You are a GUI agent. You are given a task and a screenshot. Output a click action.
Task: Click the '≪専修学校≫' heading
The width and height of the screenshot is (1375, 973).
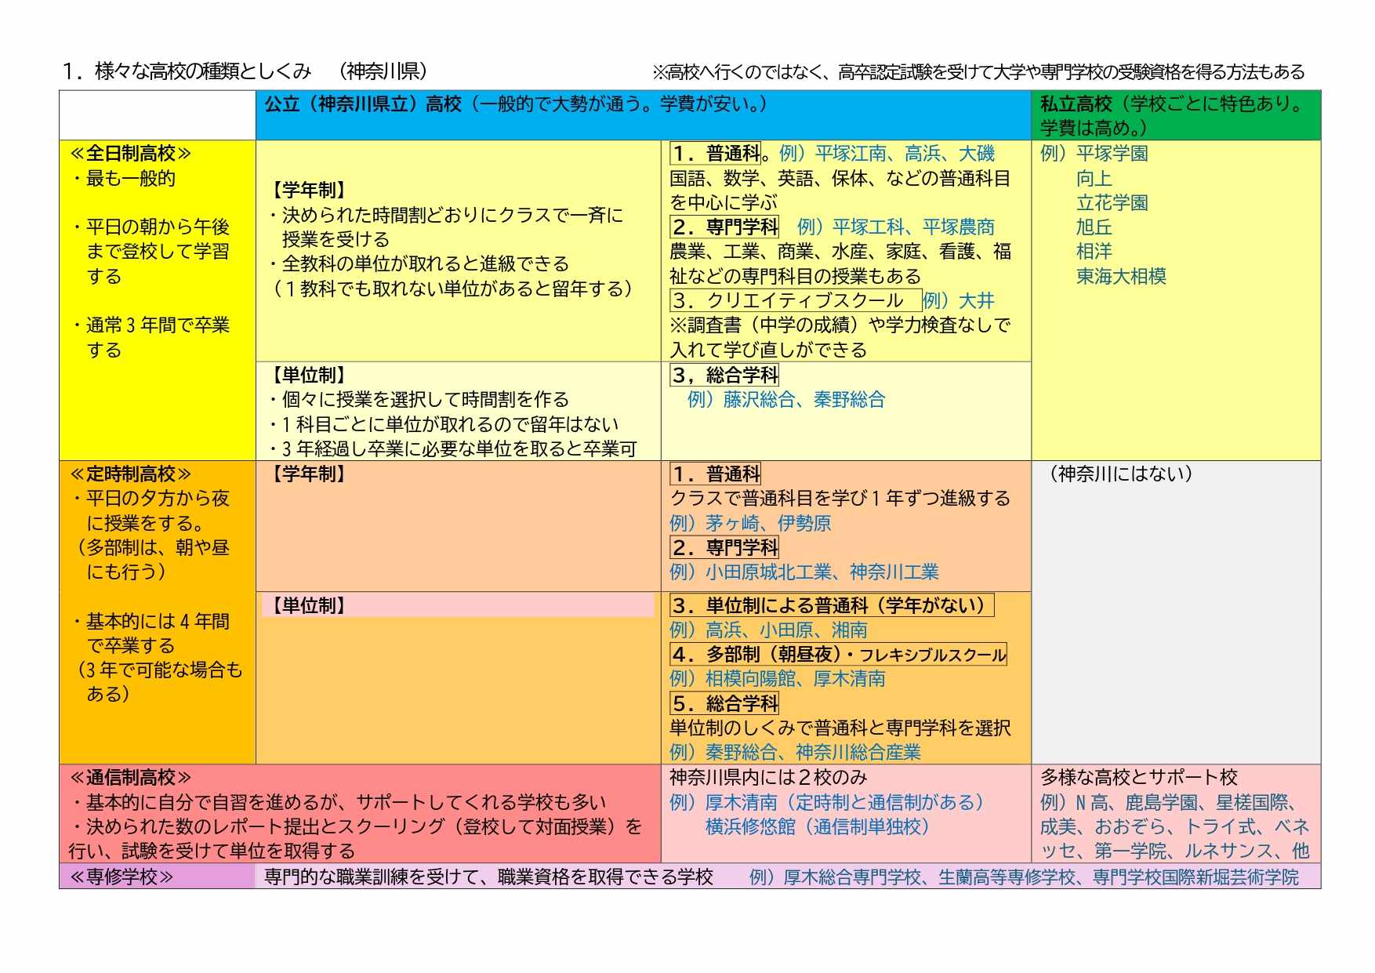(x=122, y=877)
